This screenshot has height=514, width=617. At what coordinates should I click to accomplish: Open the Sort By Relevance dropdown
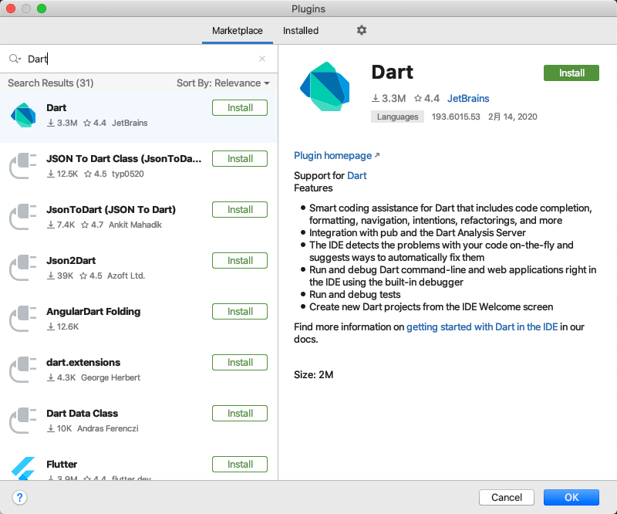pyautogui.click(x=223, y=83)
